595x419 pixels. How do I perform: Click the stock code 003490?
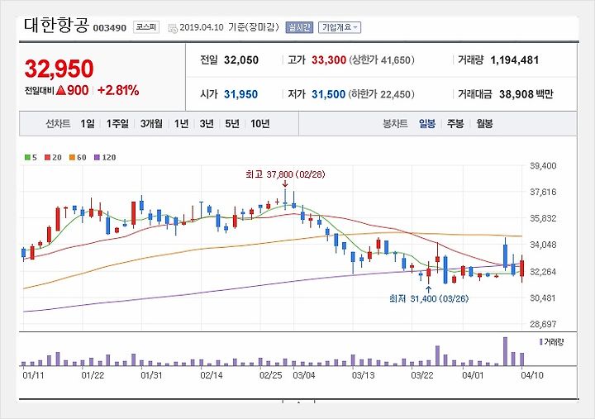[x=109, y=28]
